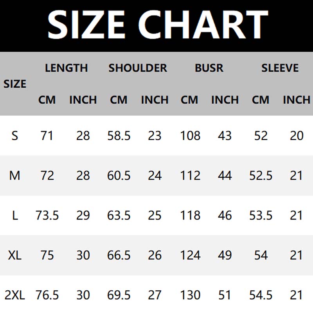Select the 124 bust CM cell

point(190,255)
